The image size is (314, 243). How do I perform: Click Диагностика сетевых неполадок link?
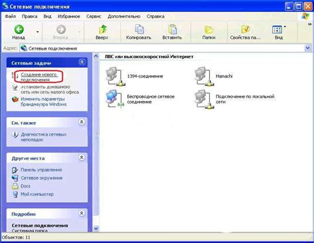click(x=44, y=137)
